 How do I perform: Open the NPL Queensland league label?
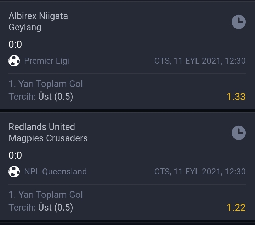pyautogui.click(x=56, y=172)
